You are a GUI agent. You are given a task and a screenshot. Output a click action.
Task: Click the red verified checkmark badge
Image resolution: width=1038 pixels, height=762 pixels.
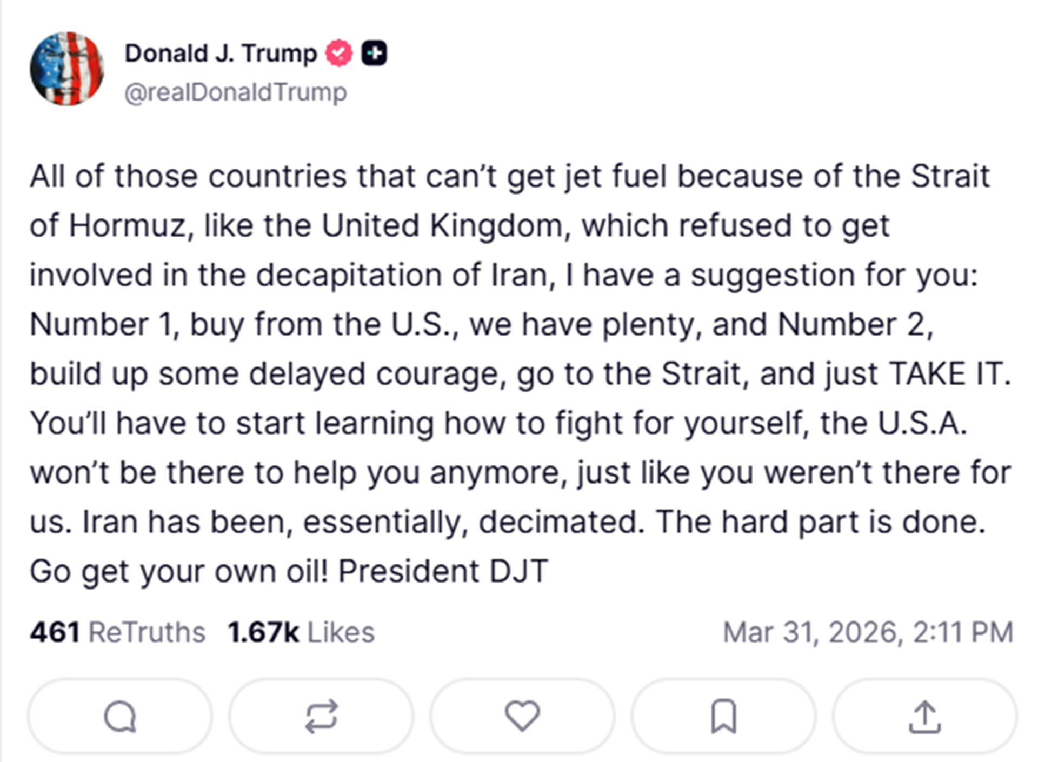pos(338,53)
